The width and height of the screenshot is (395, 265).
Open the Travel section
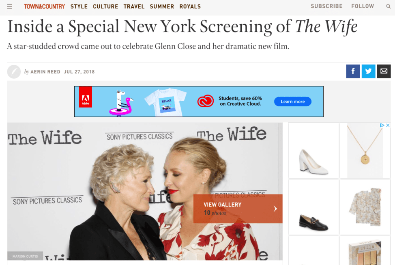tap(134, 6)
